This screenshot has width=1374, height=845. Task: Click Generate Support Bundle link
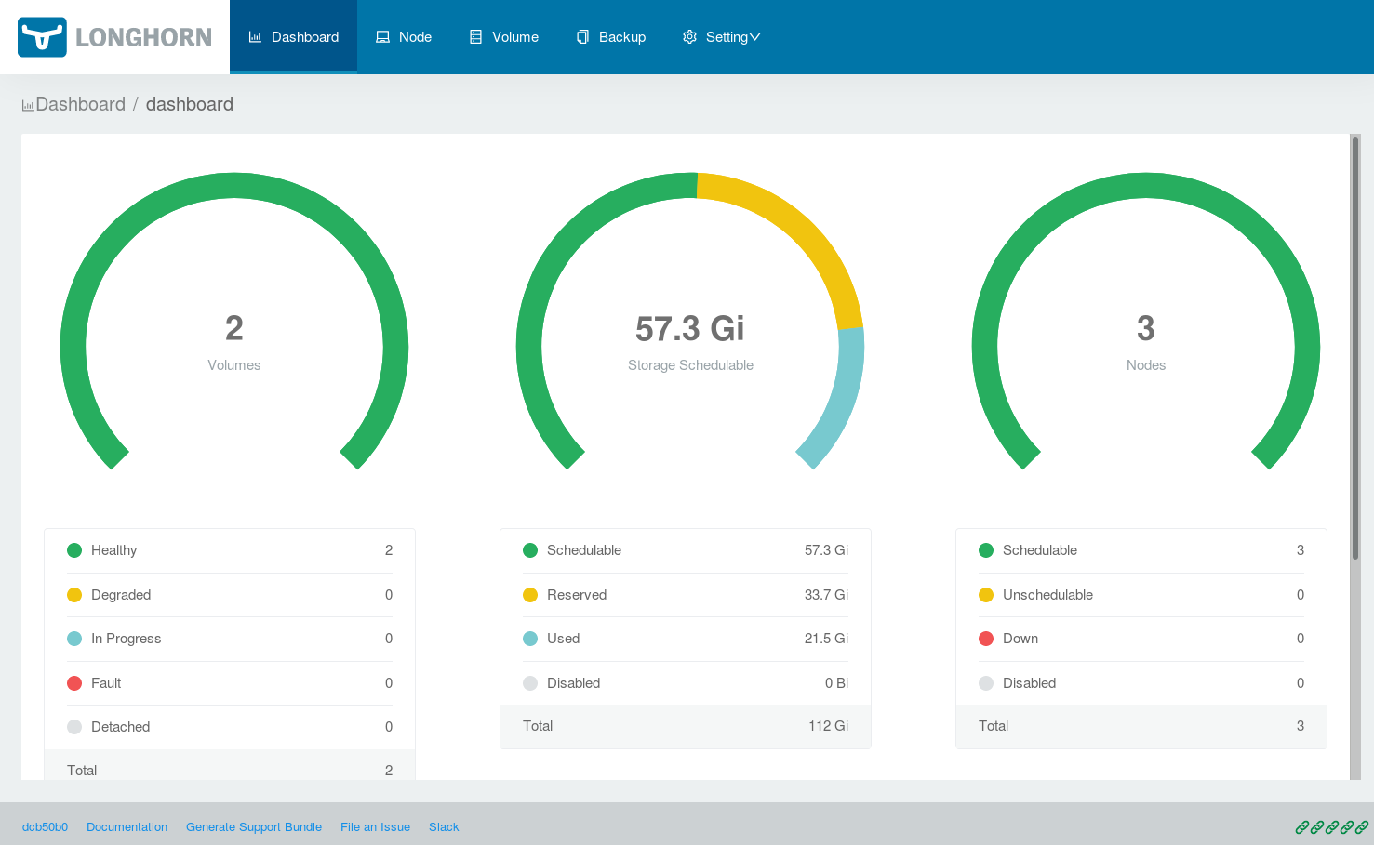pos(254,827)
